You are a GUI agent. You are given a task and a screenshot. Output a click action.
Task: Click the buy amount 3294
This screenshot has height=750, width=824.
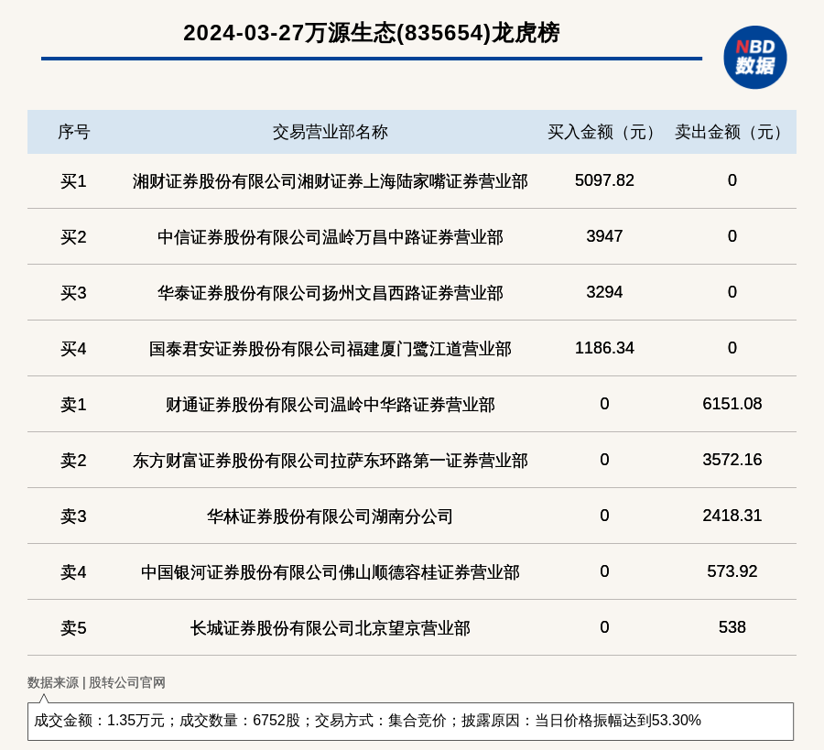(x=604, y=292)
